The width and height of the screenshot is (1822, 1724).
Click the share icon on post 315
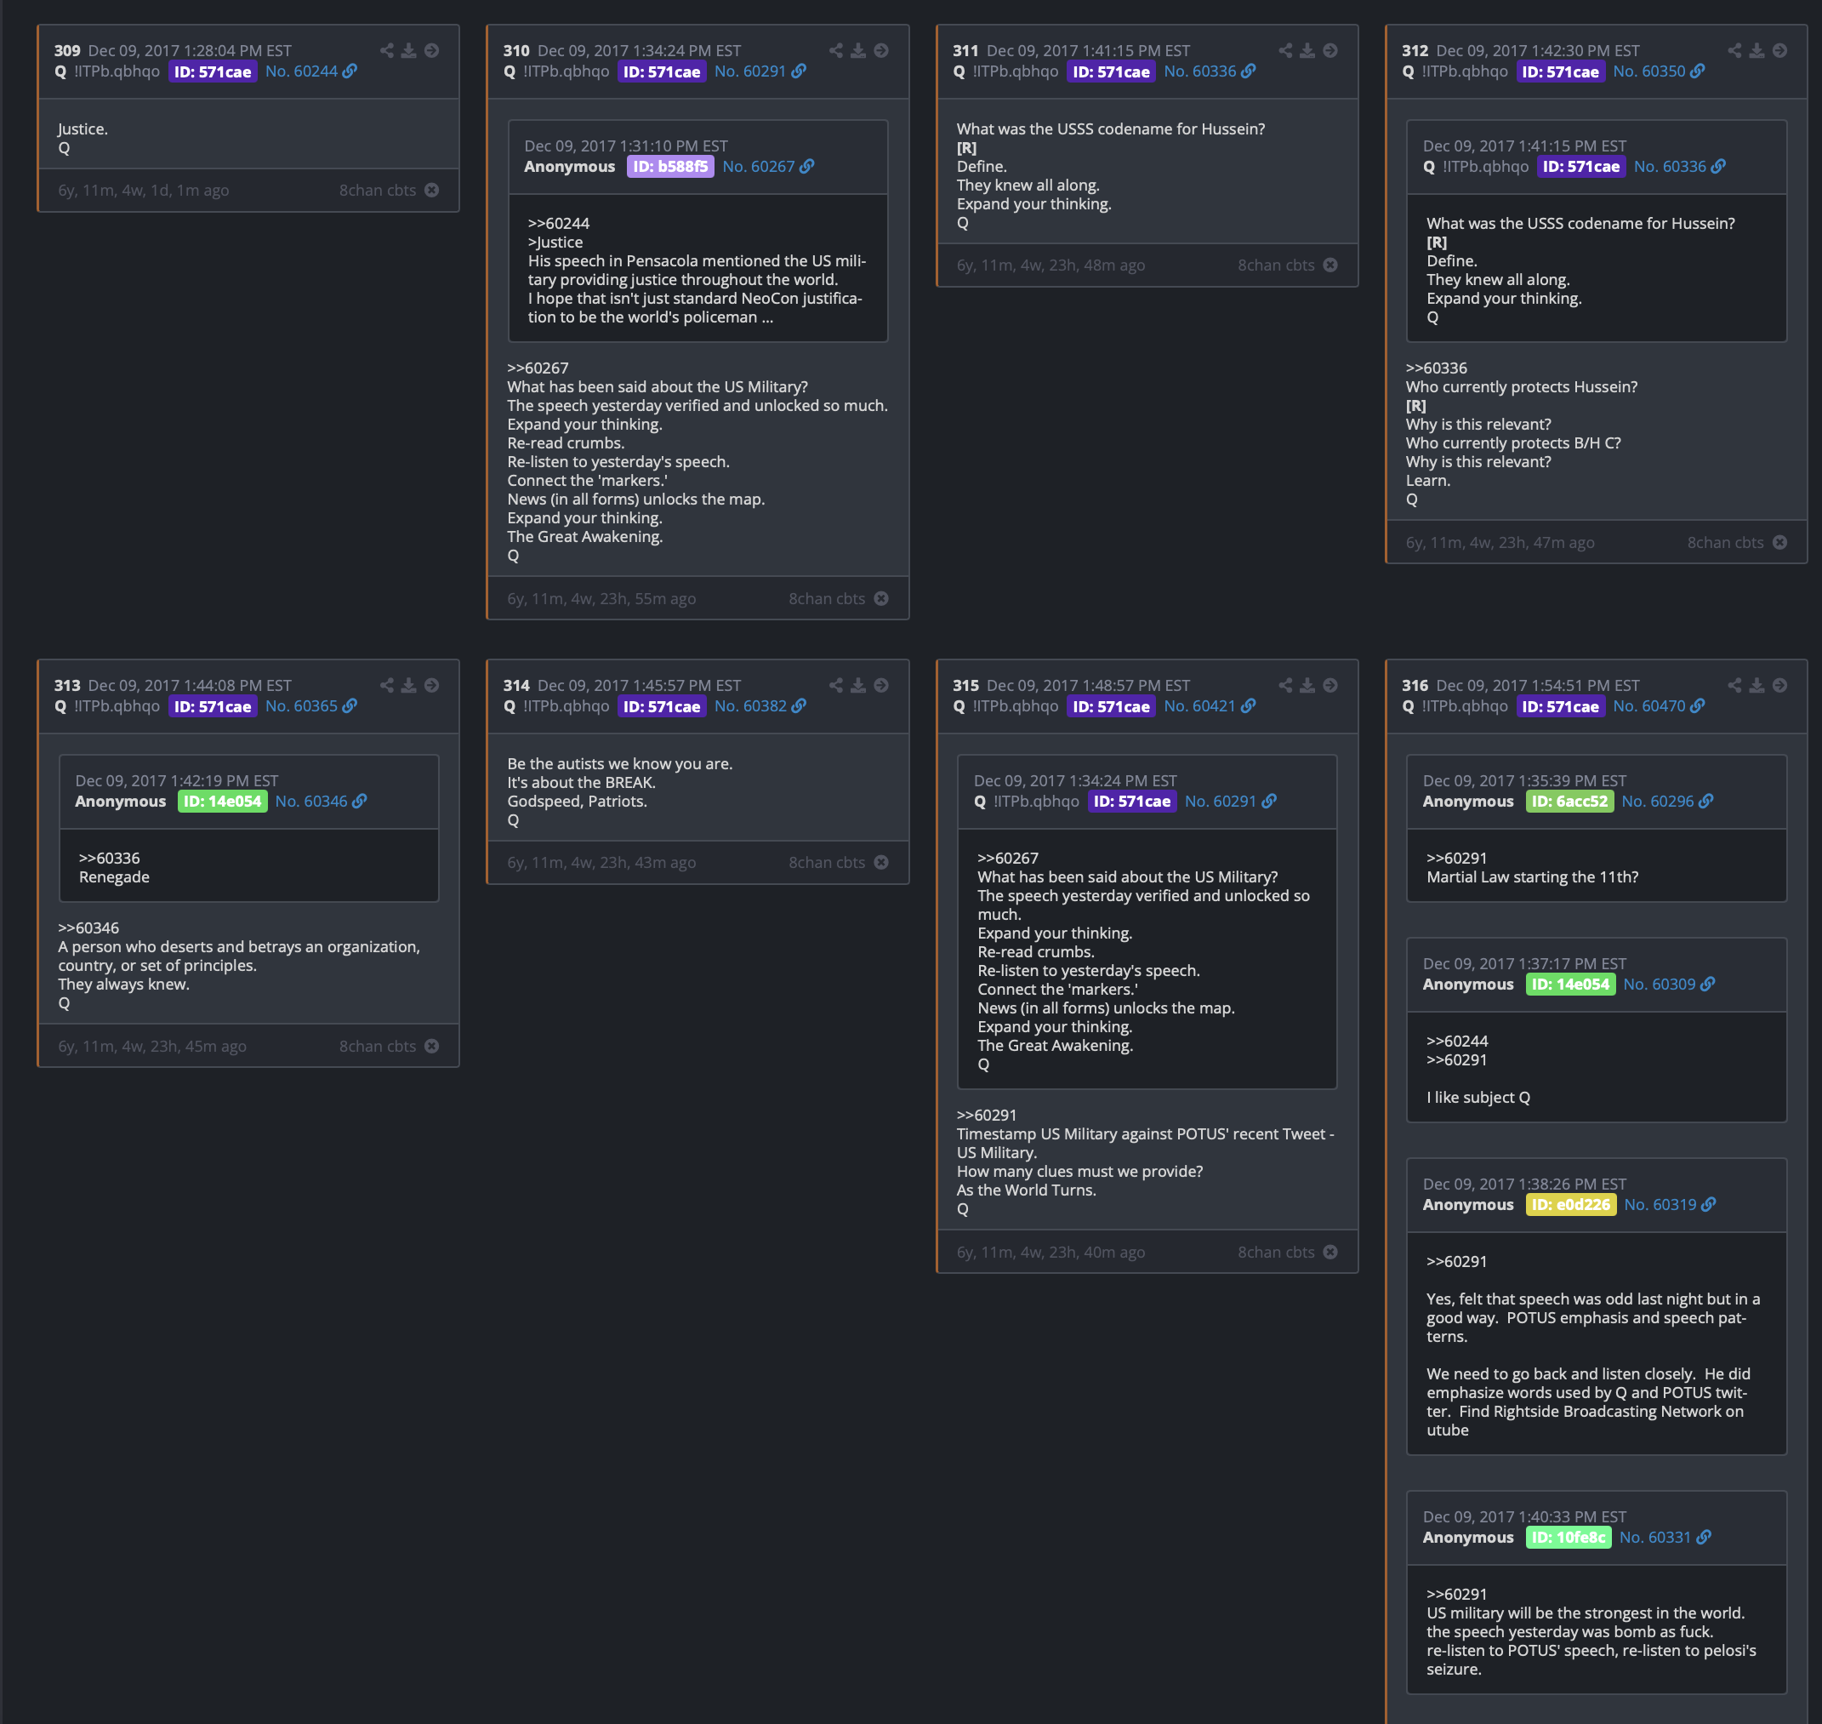coord(1285,686)
